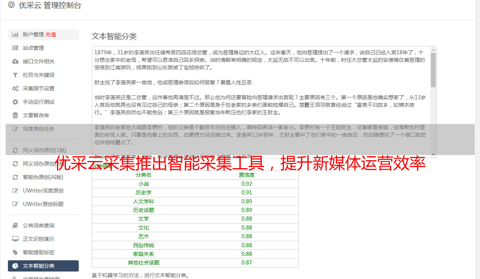Screen dimensions: 480x279
Task: Click the 文学 category cell
Action: [144, 219]
